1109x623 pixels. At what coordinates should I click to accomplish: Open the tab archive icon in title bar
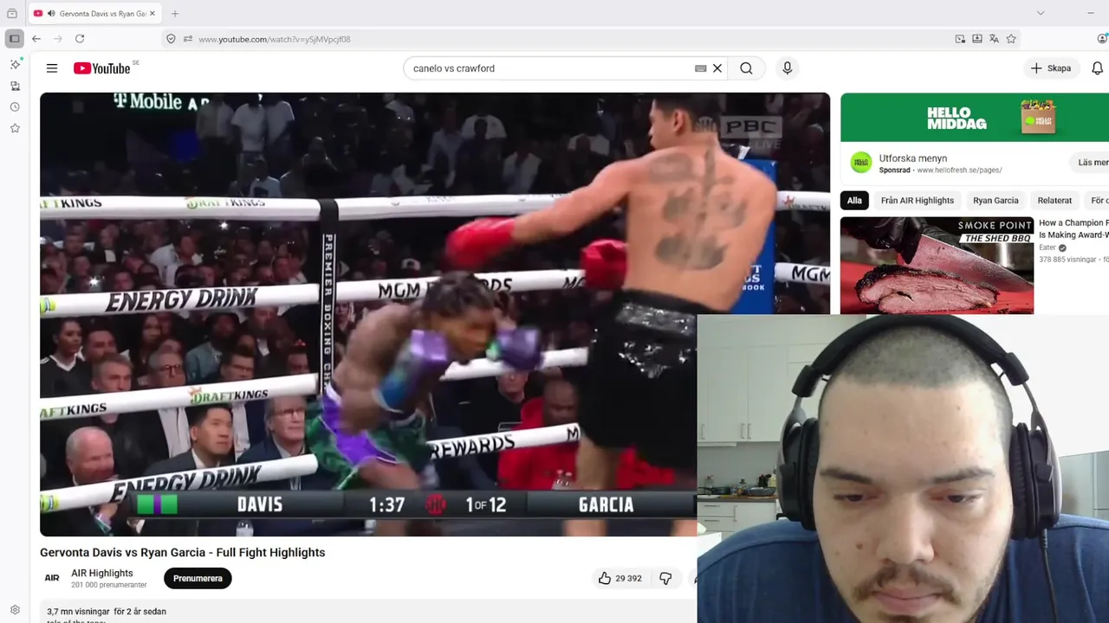(x=12, y=14)
